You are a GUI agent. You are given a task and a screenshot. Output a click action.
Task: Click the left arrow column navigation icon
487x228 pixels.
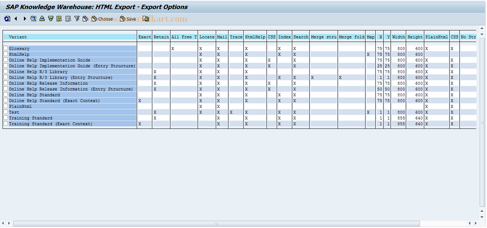click(16, 19)
